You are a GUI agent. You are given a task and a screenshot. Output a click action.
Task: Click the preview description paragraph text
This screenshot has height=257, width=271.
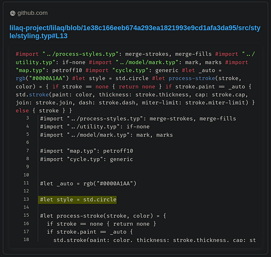135,82
